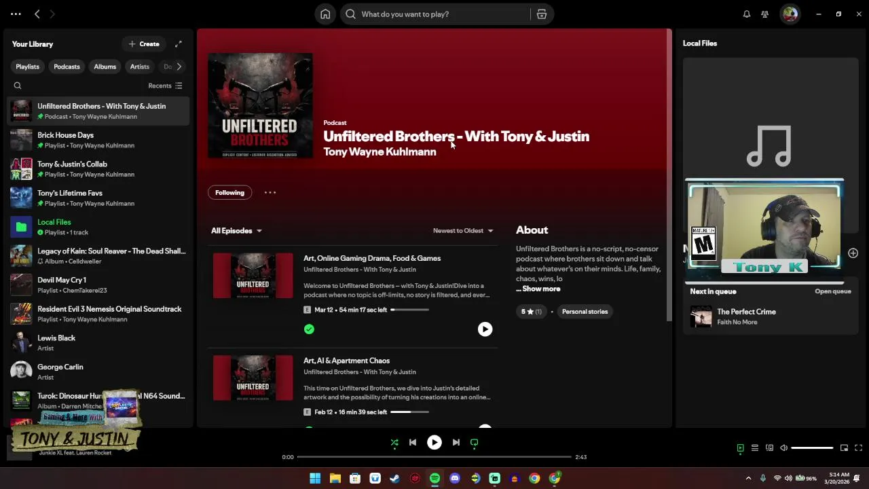Screen dimensions: 869x489
Task: Click the What do you want to play search field
Action: tap(434, 14)
